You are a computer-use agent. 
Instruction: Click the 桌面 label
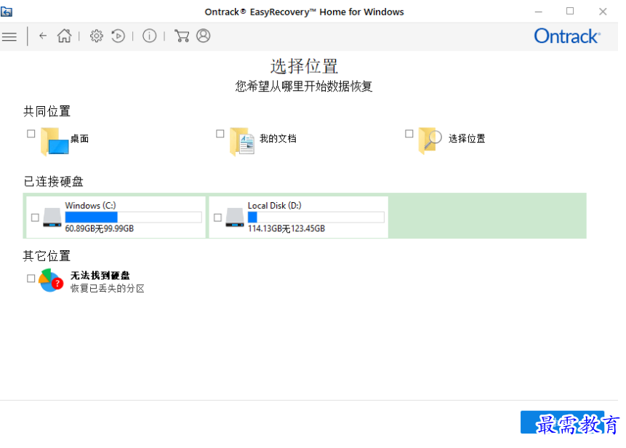coord(79,139)
